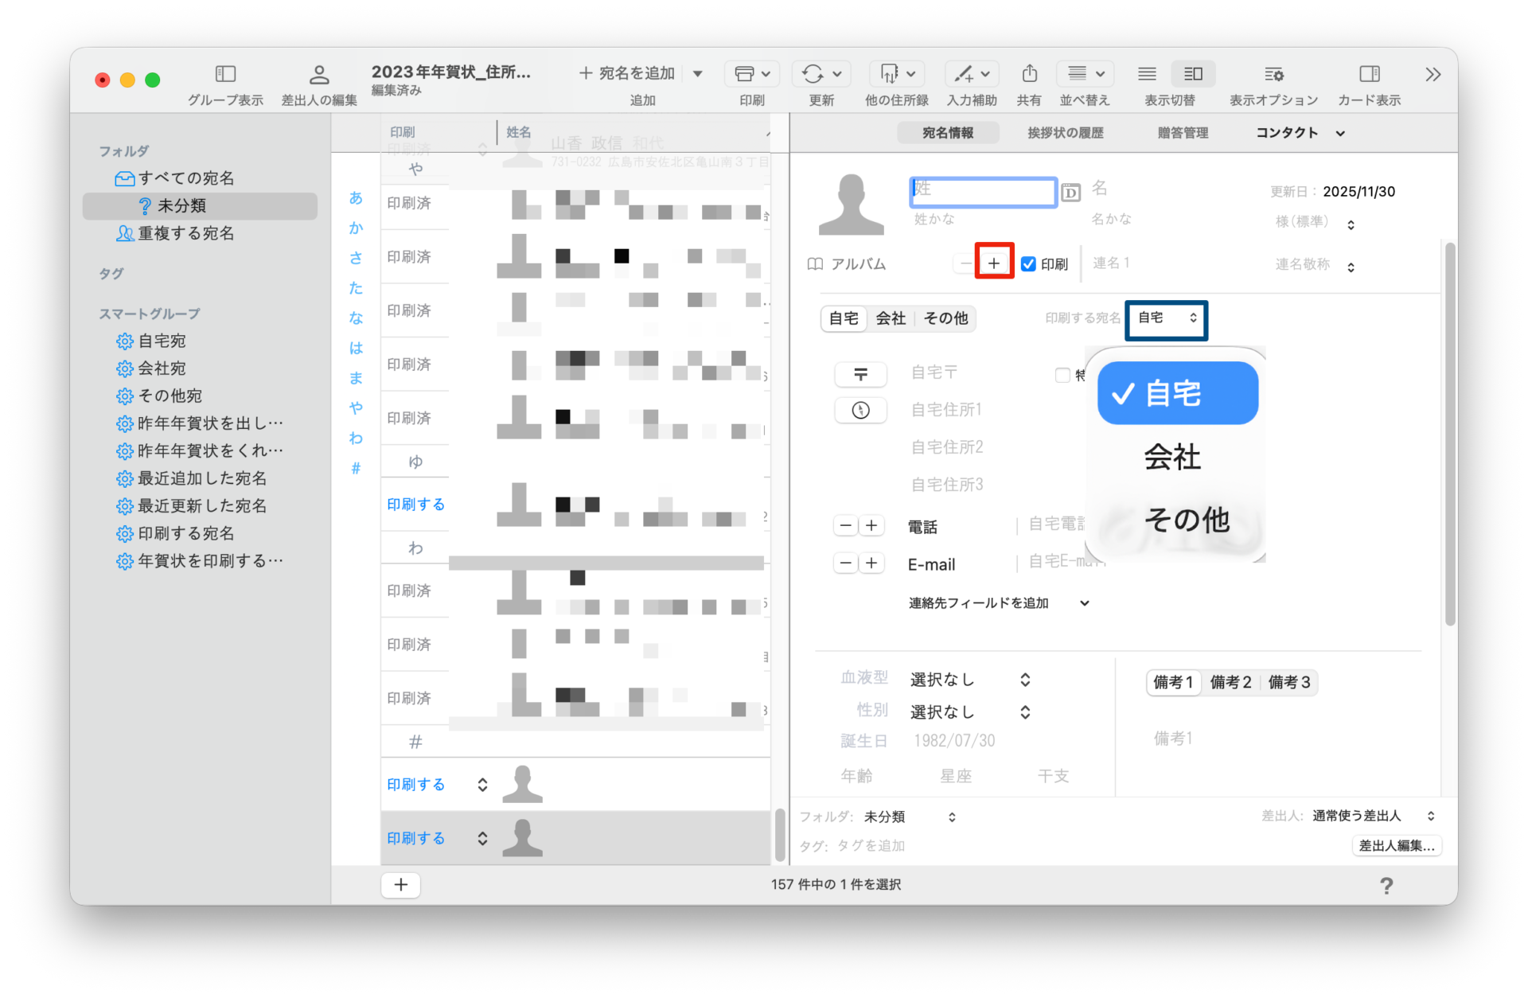The width and height of the screenshot is (1528, 998).
Task: Switch to the 挨拶状の履歴 tab
Action: click(1065, 133)
